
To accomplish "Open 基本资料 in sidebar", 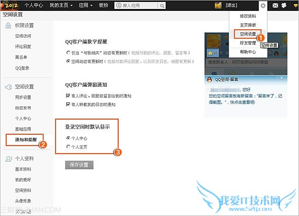I will [23, 169].
